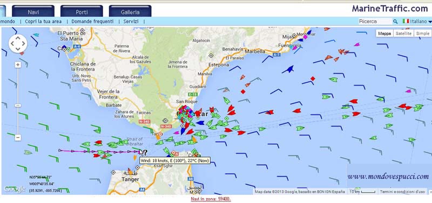The height and width of the screenshot is (203, 432).
Task: Zoom in with the plus button
Action: coord(18,65)
